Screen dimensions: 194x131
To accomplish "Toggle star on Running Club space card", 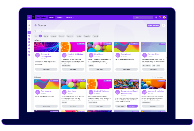I will (143, 44).
